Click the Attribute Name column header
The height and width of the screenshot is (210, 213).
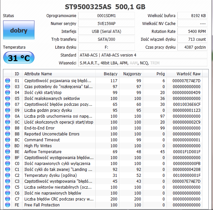59,74
